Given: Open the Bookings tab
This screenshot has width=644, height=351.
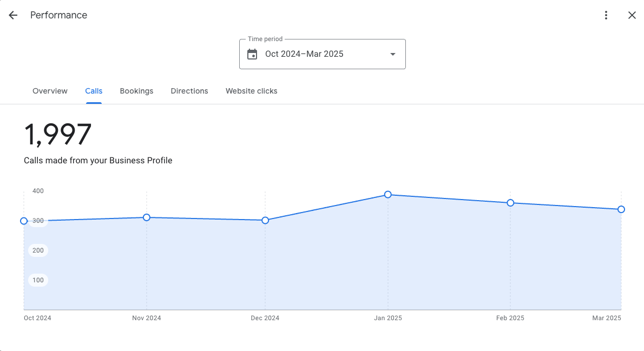Looking at the screenshot, I should tap(136, 91).
